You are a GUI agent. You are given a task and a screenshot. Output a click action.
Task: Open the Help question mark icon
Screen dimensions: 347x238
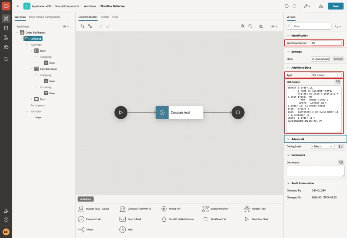pyautogui.click(x=6, y=220)
